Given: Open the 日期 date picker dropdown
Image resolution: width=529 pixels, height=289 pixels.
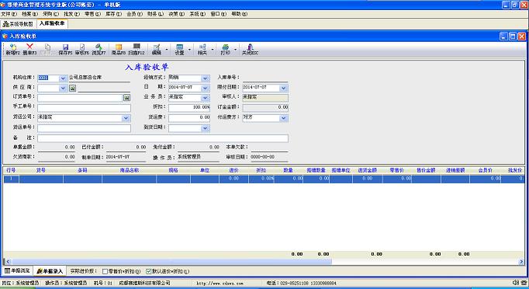Looking at the screenshot, I should click(205, 89).
